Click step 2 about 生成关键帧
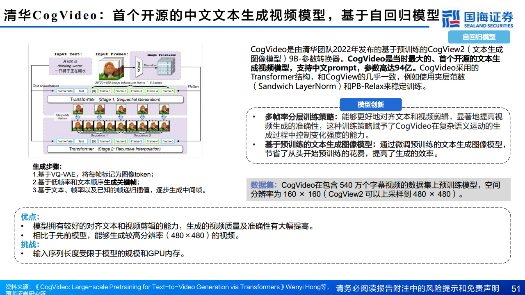This screenshot has height=295, width=525. (86, 182)
